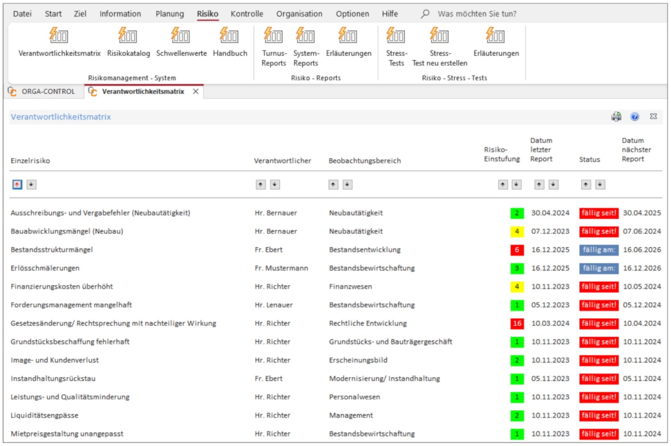Viewport: 671px width, 446px height.
Task: Open the Handbuch in the Risikomanagement group
Action: (230, 37)
